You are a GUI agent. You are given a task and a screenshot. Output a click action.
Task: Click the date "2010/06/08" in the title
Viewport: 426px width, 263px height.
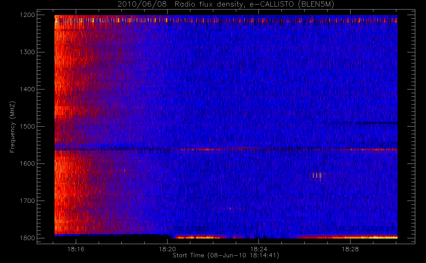click(142, 4)
